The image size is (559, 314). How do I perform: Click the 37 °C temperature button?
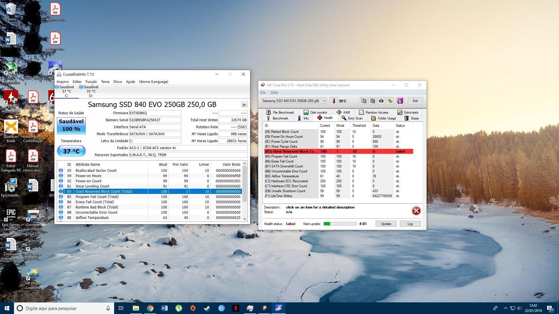tap(71, 151)
